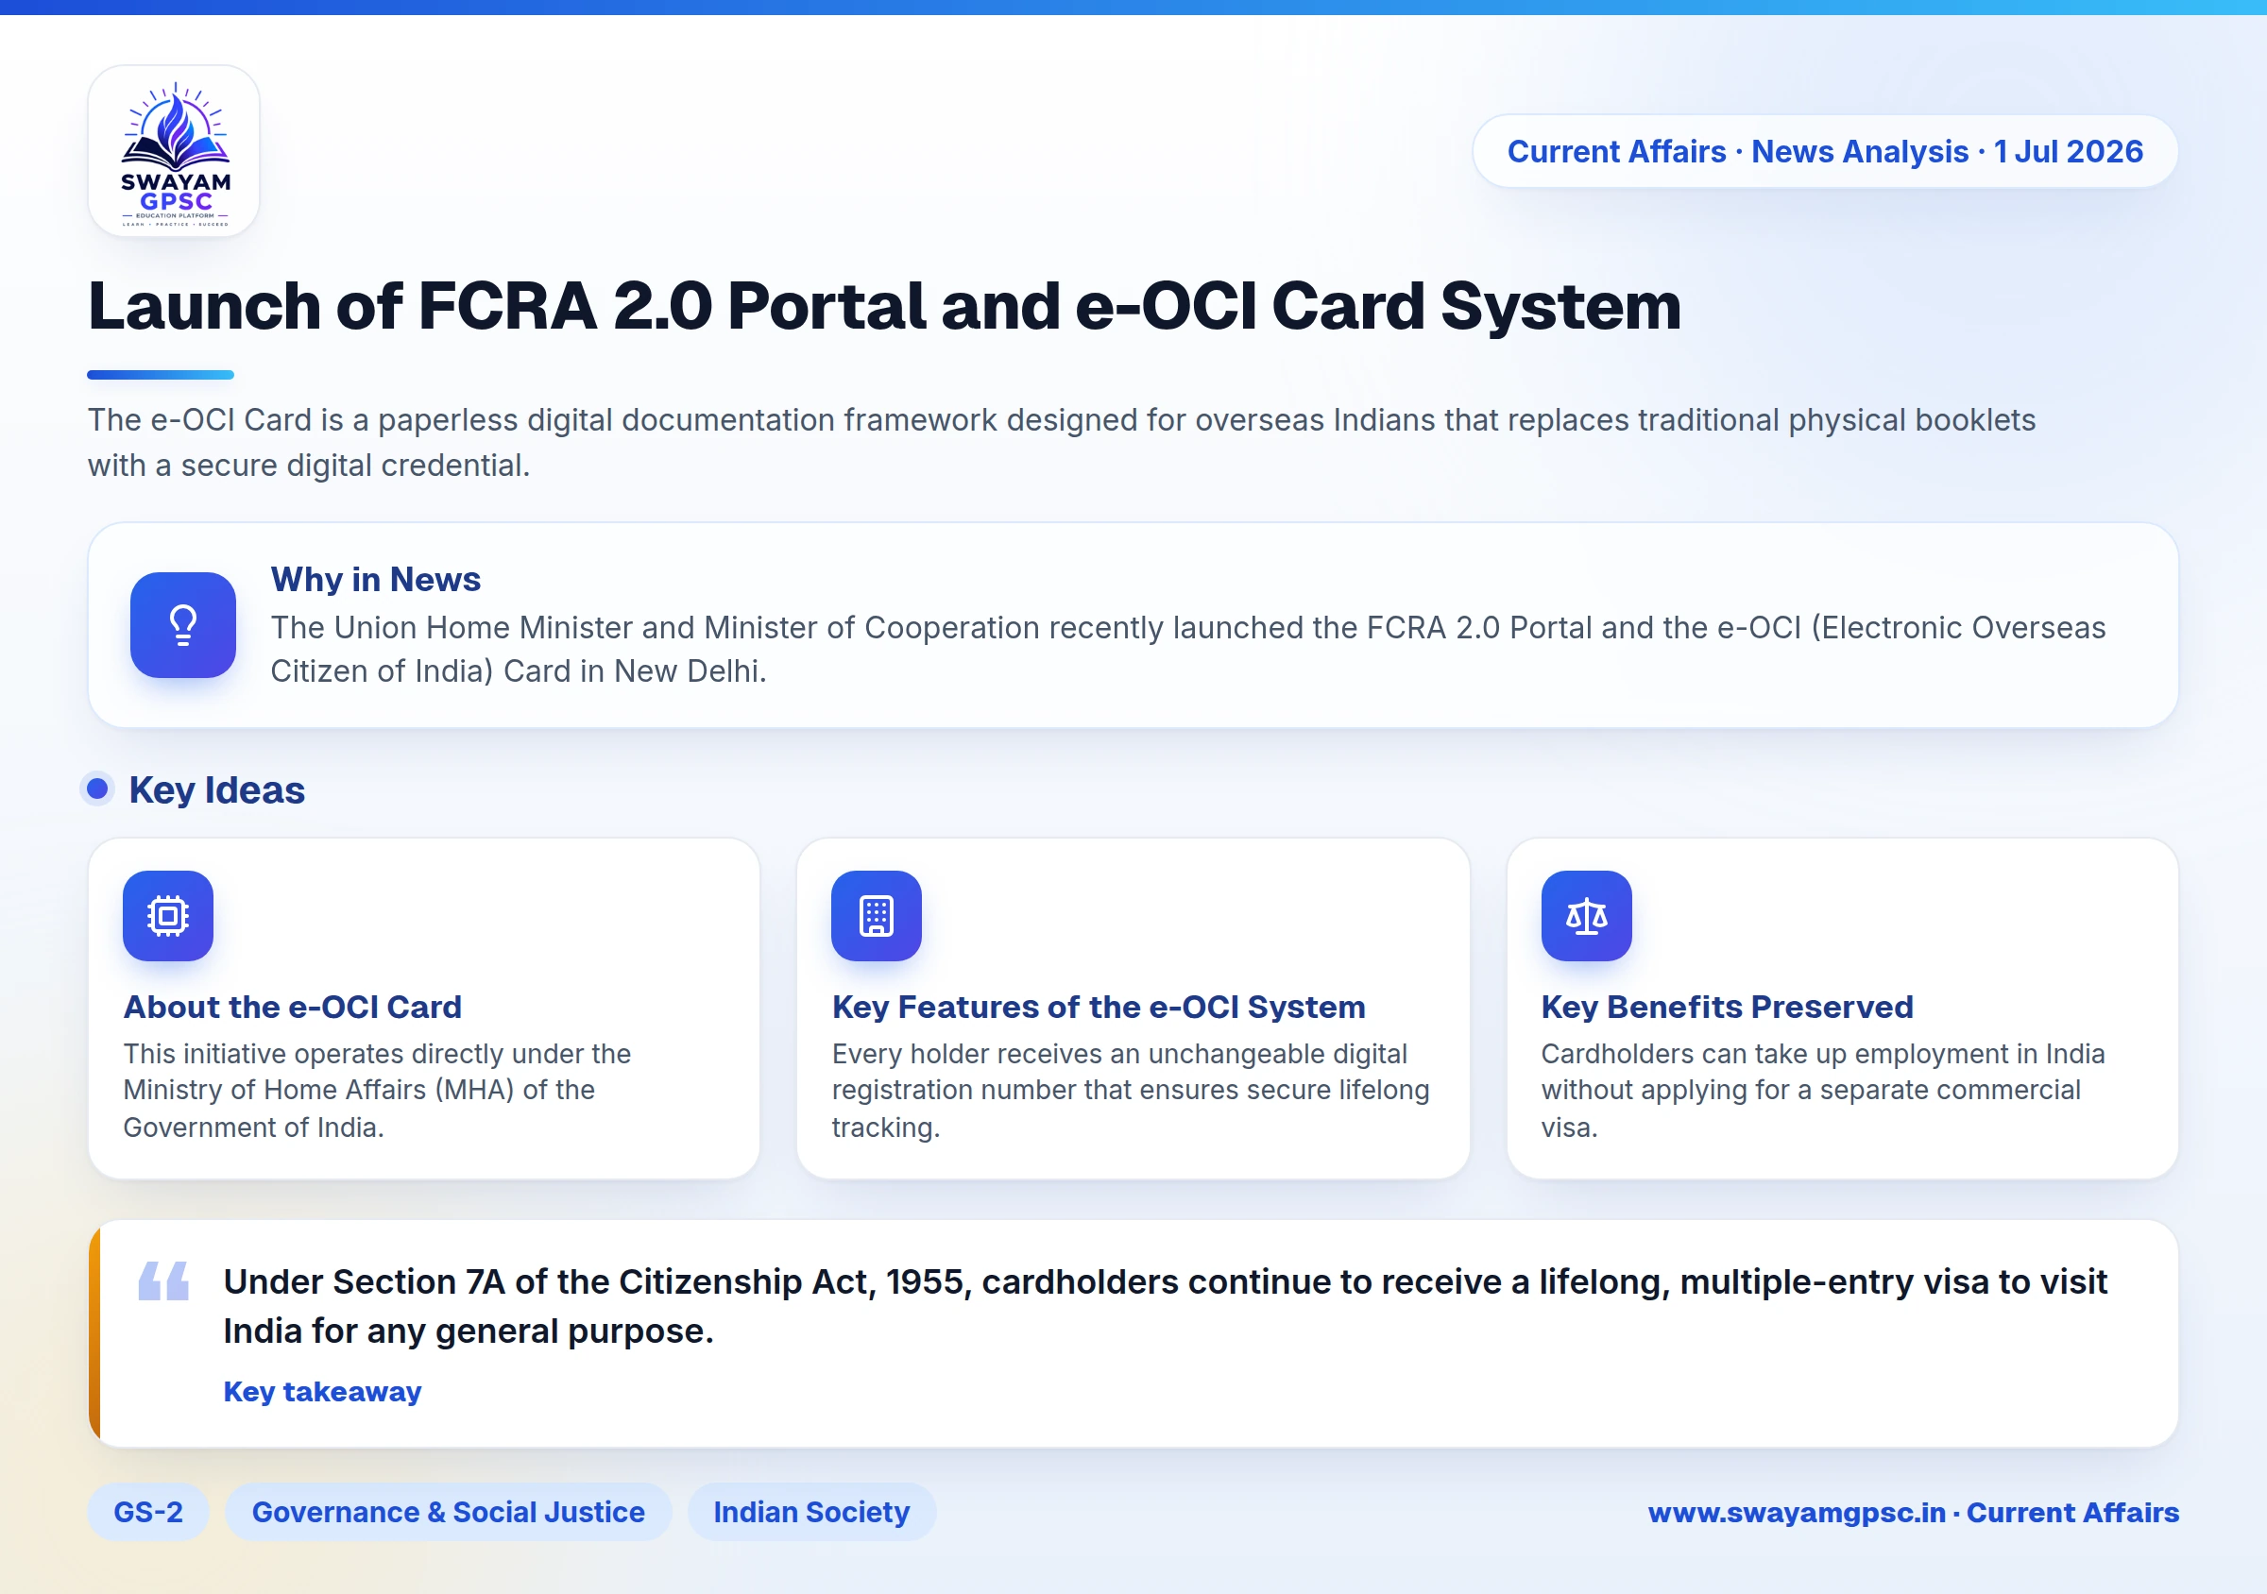Viewport: 2267px width, 1594px height.
Task: Click the scales icon above Key Benefits Preserved
Action: click(1587, 916)
